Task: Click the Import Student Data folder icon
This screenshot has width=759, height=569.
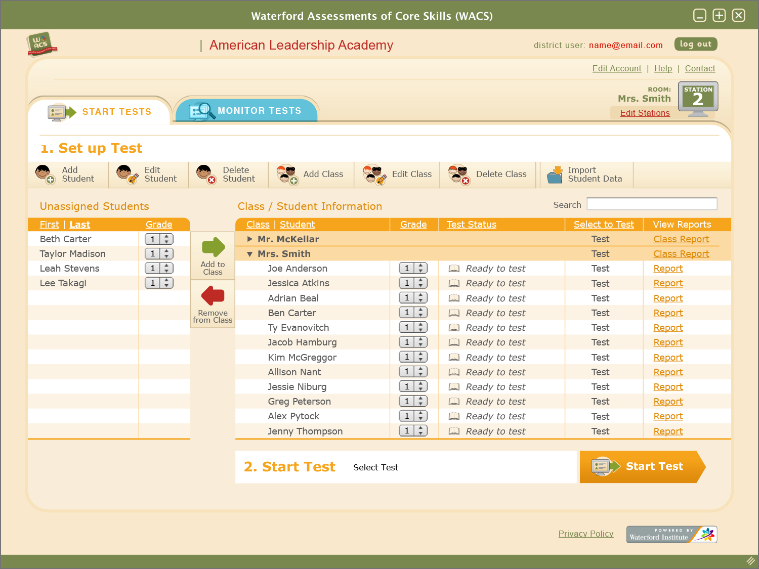Action: (x=555, y=174)
